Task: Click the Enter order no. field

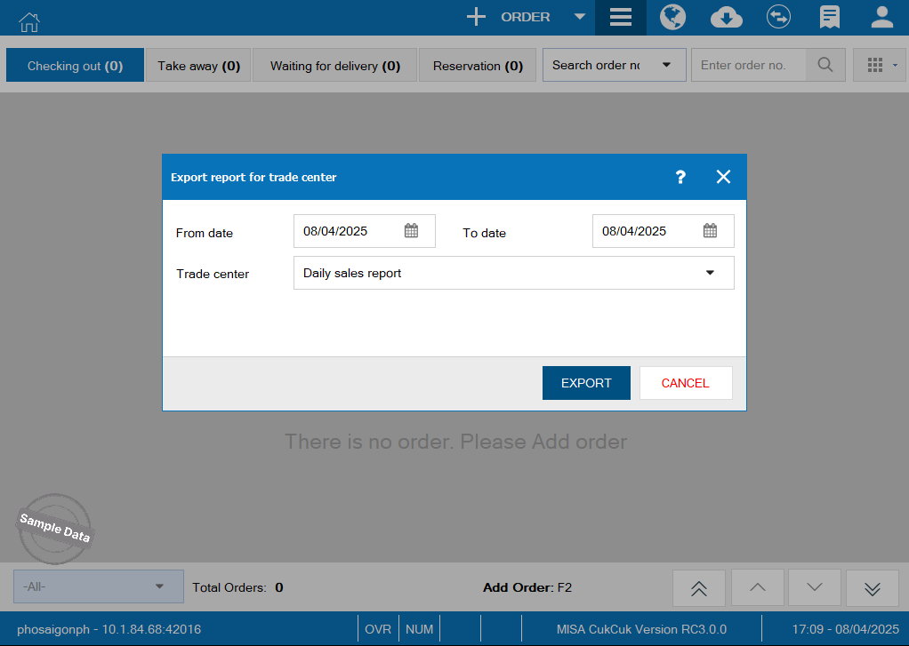Action: (x=748, y=65)
